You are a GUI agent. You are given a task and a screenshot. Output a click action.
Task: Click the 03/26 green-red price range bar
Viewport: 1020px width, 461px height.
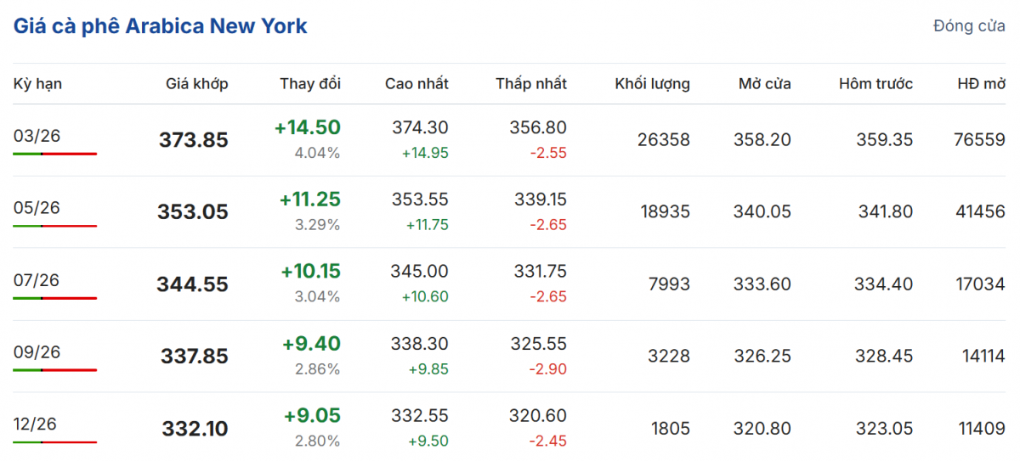[x=55, y=154]
